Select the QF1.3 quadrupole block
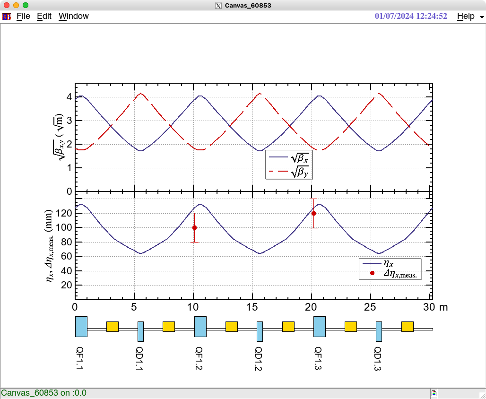The height and width of the screenshot is (399, 486). click(320, 327)
